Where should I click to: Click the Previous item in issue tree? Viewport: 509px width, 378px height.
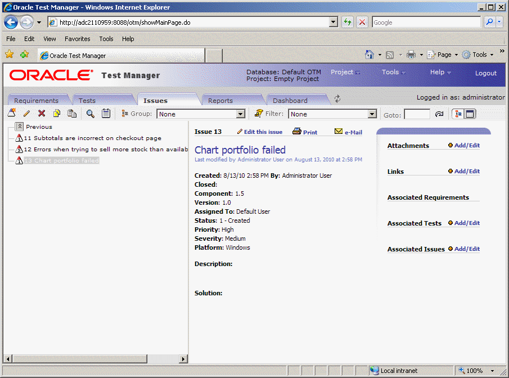pos(39,127)
